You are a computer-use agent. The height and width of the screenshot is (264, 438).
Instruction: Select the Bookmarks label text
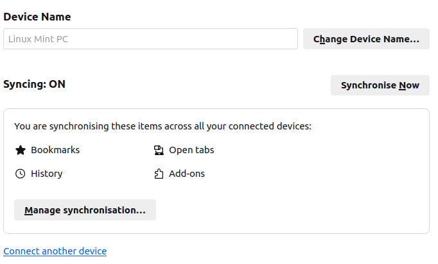coord(55,150)
